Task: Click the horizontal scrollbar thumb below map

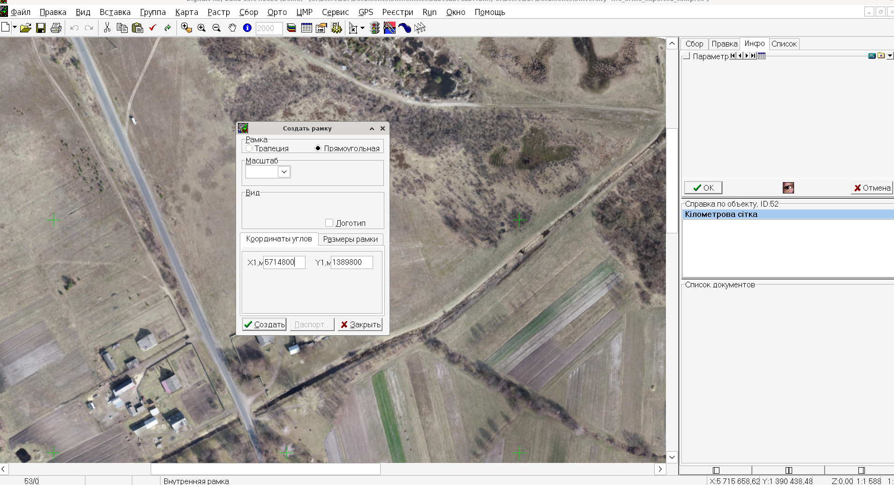Action: [265, 469]
